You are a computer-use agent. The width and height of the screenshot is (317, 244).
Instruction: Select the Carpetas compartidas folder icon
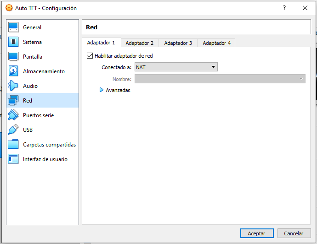(x=13, y=145)
